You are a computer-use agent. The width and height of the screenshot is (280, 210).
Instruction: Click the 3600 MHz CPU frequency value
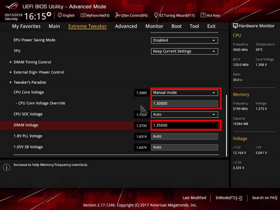(240, 50)
